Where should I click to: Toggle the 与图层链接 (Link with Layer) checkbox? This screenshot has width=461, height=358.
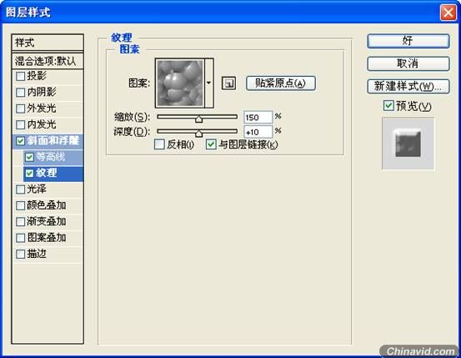point(211,144)
